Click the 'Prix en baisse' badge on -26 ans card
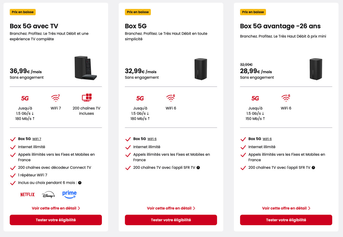343x237 pixels. pyautogui.click(x=253, y=12)
